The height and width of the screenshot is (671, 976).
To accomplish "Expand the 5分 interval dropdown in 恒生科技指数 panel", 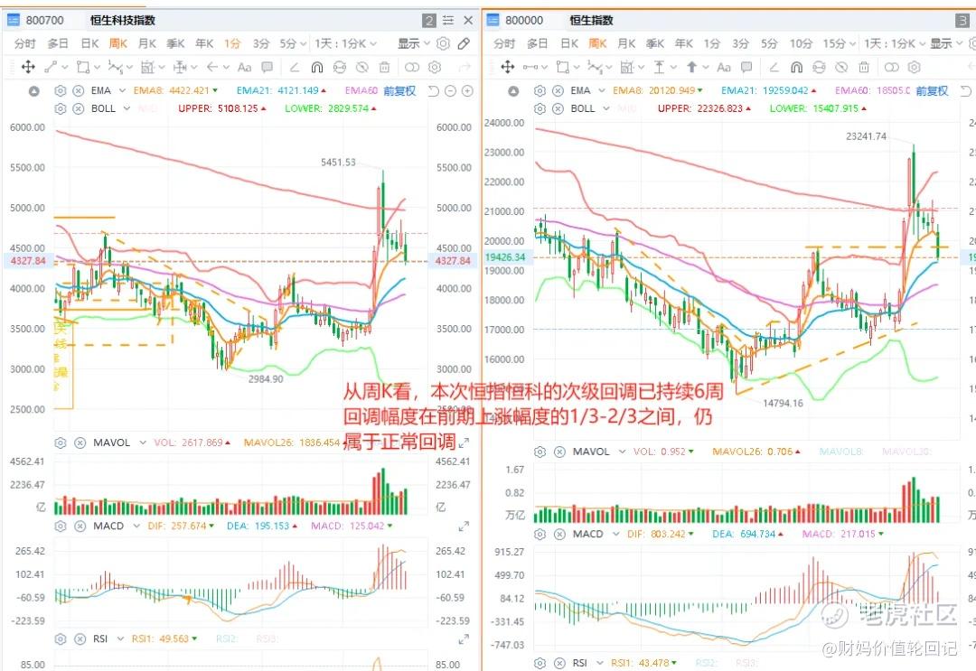I will (303, 43).
